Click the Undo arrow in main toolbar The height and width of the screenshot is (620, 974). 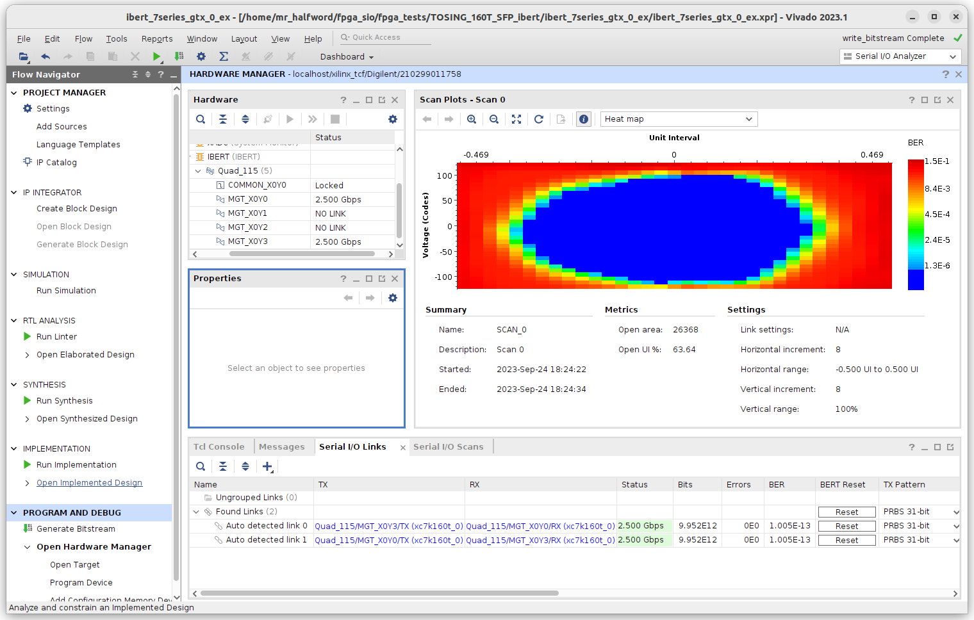[x=45, y=56]
